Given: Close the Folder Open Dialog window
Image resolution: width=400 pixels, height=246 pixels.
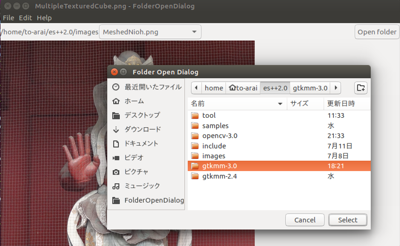Looking at the screenshot, I should click(114, 72).
